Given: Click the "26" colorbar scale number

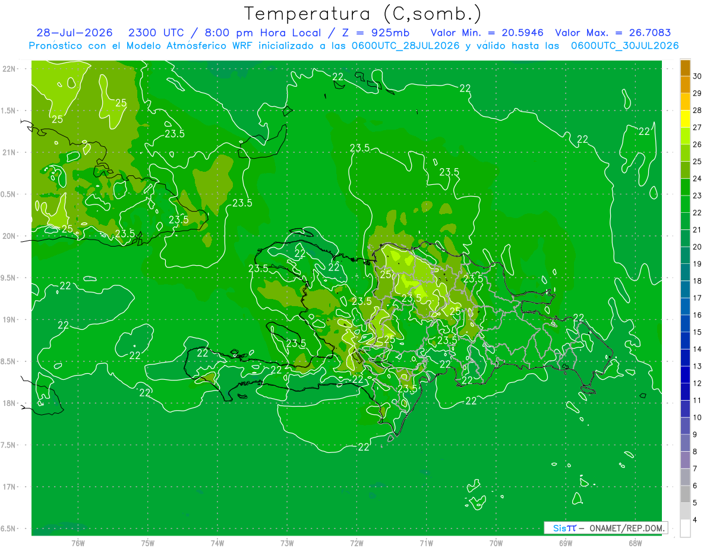Looking at the screenshot, I should pyautogui.click(x=698, y=144).
